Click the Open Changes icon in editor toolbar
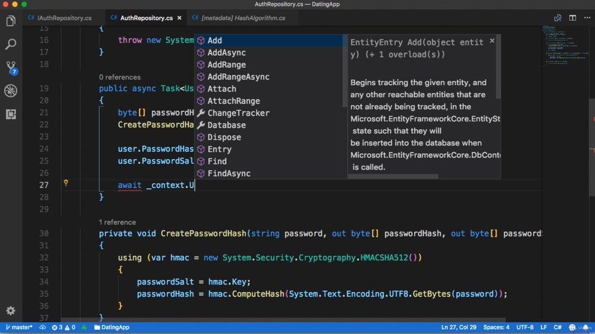This screenshot has height=334, width=595. 558,18
